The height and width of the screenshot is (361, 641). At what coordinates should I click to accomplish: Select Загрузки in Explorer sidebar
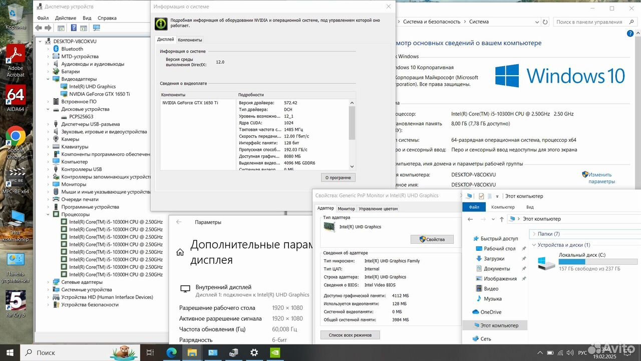pyautogui.click(x=493, y=259)
